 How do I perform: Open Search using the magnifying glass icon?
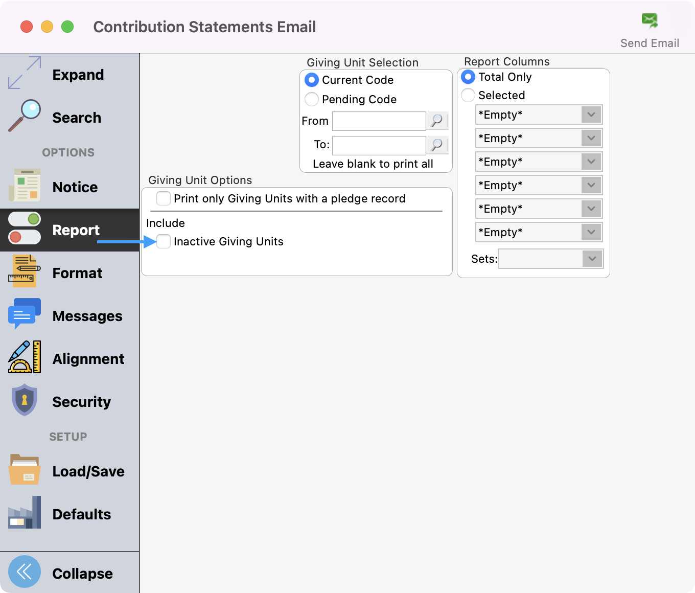[25, 116]
